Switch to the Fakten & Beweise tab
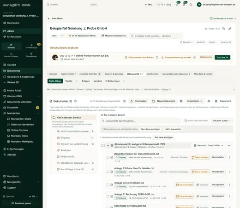Image resolution: width=240 pixels, height=208 pixels. [114, 74]
